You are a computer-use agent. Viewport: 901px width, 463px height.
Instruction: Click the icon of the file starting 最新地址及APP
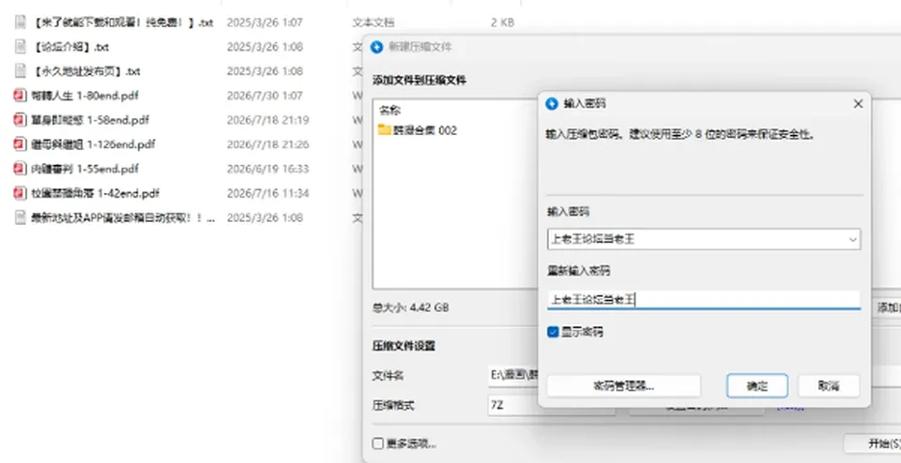pyautogui.click(x=20, y=217)
